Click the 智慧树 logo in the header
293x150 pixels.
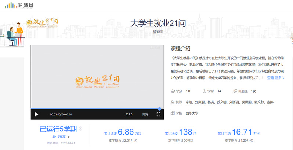pyautogui.click(x=19, y=5)
